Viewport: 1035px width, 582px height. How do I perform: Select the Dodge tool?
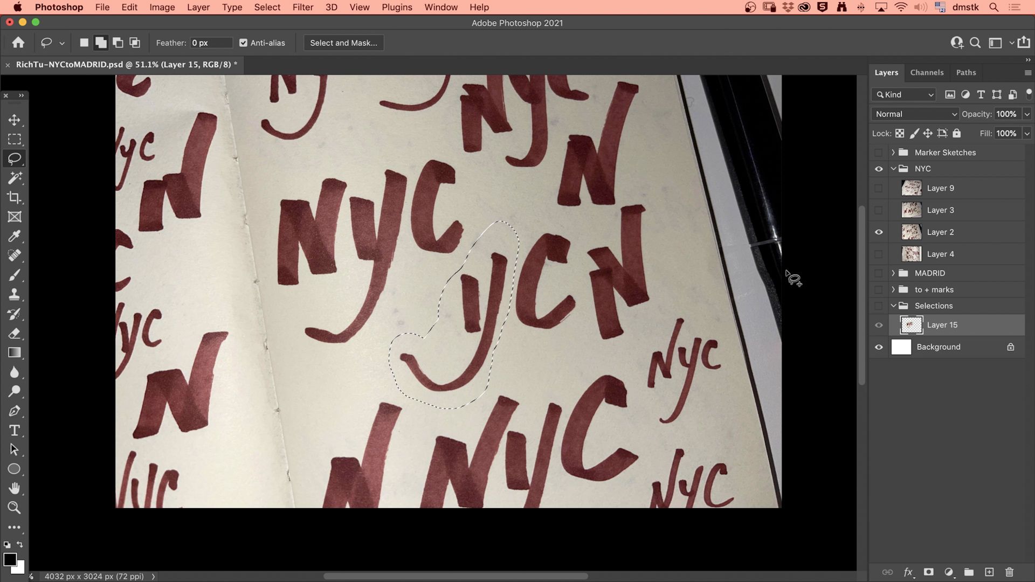[x=15, y=391]
